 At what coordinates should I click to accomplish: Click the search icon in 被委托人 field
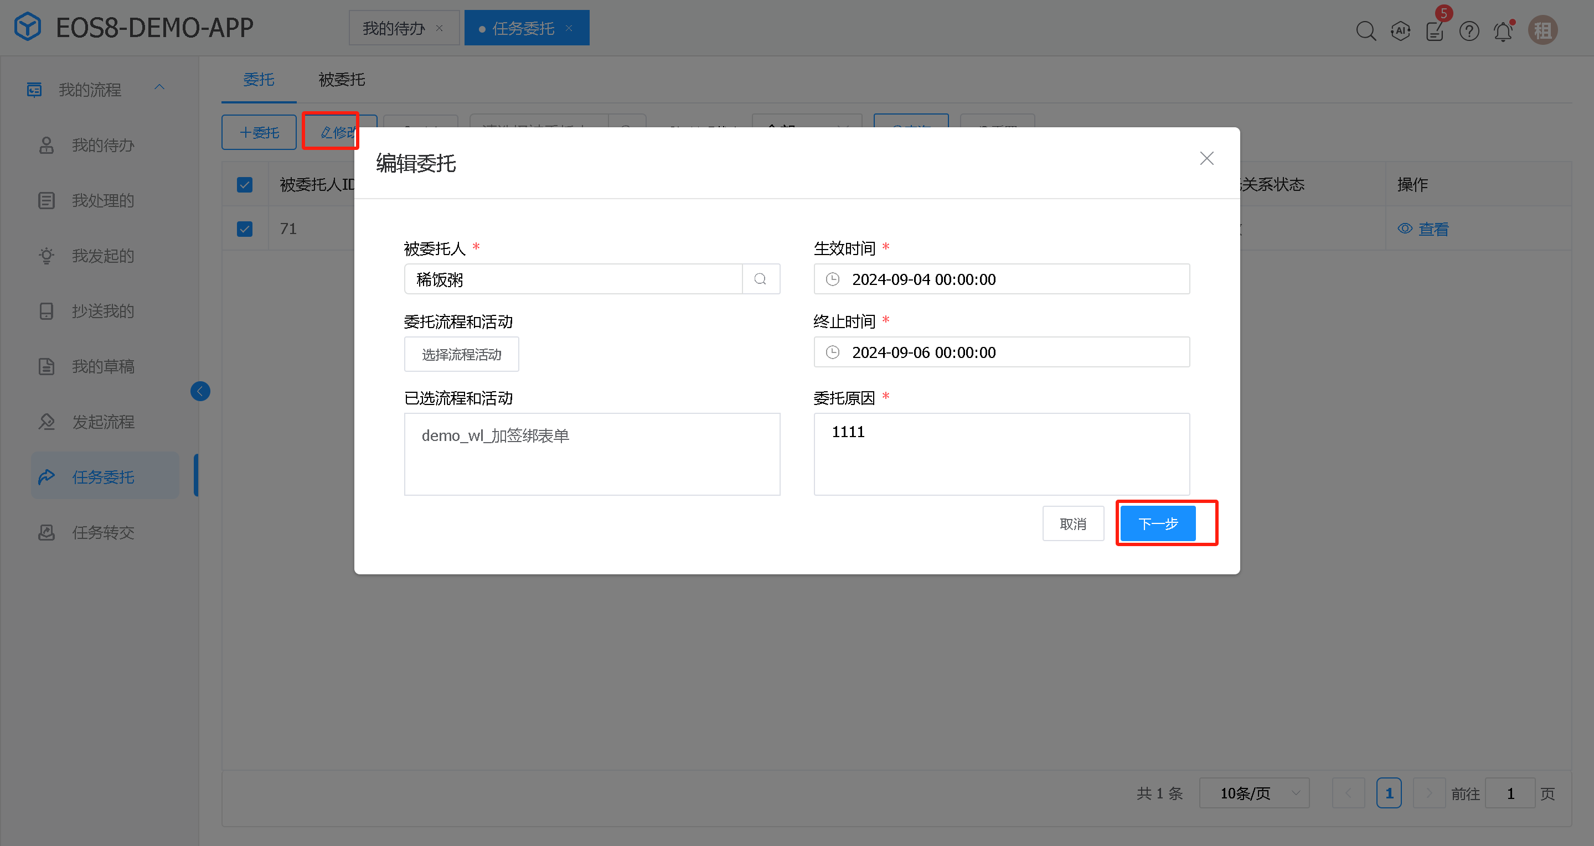(x=761, y=279)
